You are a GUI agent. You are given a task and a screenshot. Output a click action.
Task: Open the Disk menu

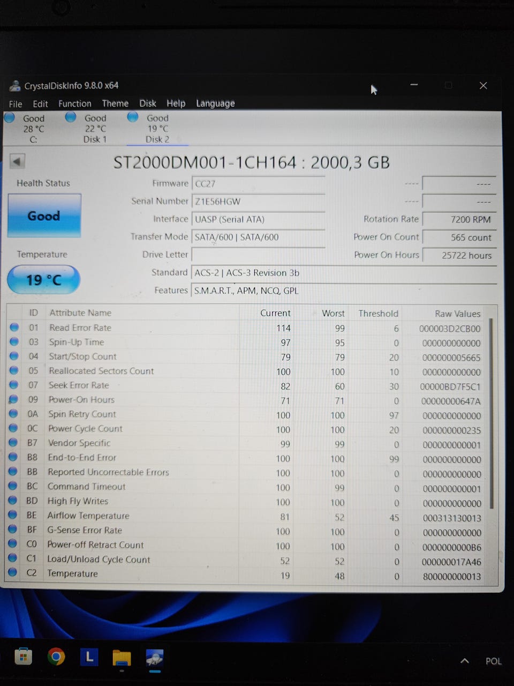[148, 103]
